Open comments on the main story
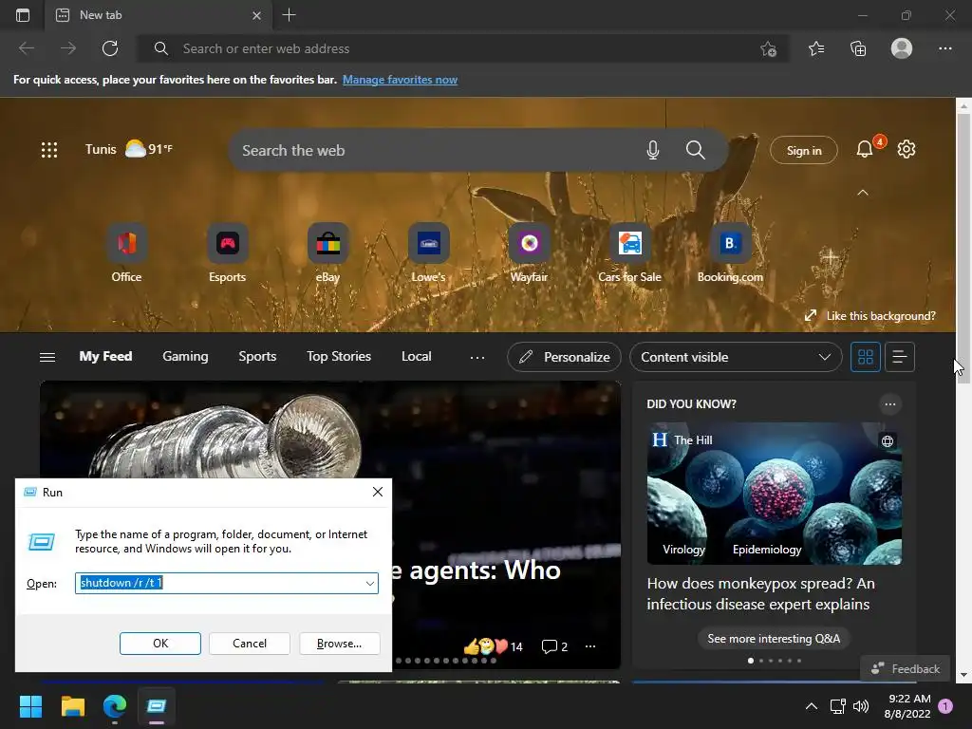 click(x=554, y=646)
